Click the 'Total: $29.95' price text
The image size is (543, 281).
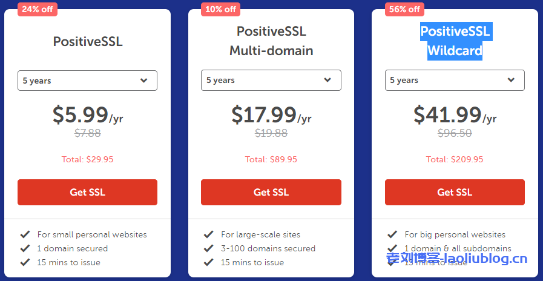click(x=87, y=159)
